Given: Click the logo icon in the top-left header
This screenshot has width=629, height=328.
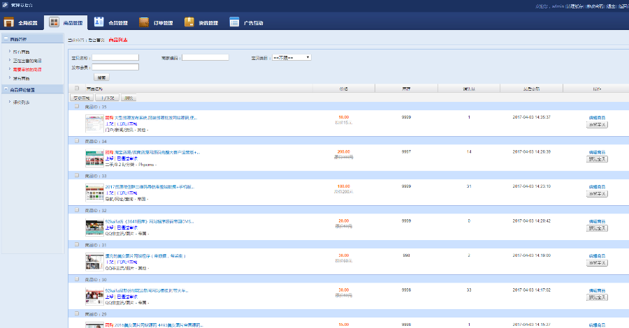Looking at the screenshot, I should (4, 5).
